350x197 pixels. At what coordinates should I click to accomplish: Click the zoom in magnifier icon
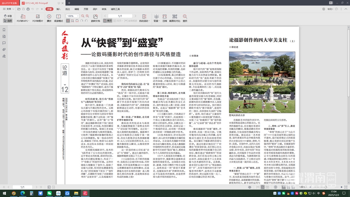click(87, 16)
